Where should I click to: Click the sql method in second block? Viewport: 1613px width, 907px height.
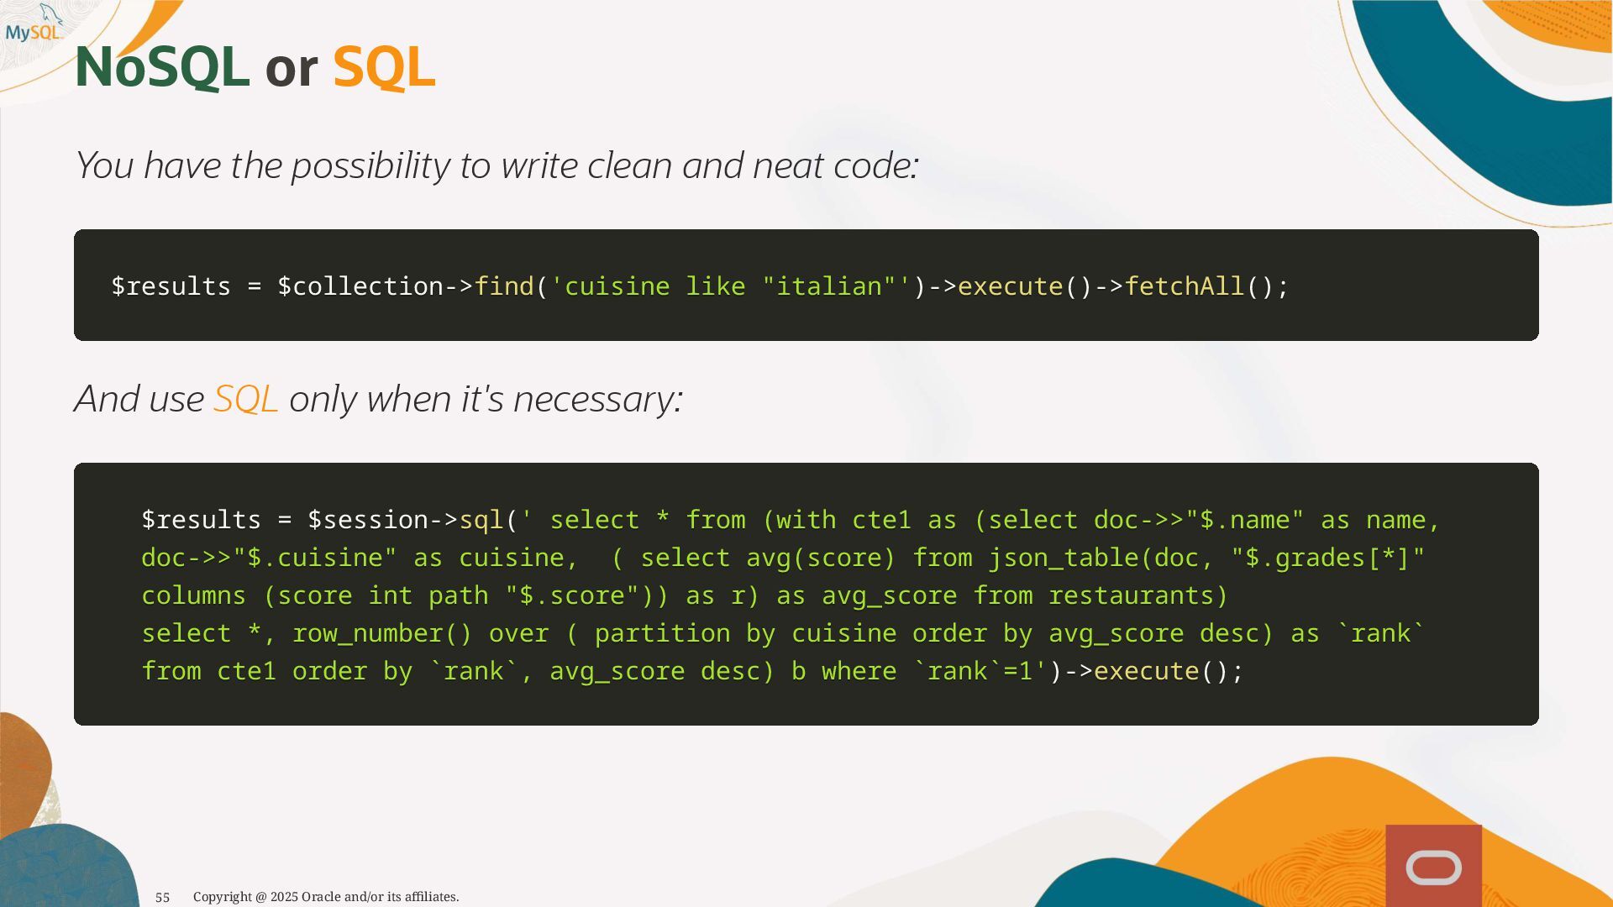pyautogui.click(x=481, y=520)
